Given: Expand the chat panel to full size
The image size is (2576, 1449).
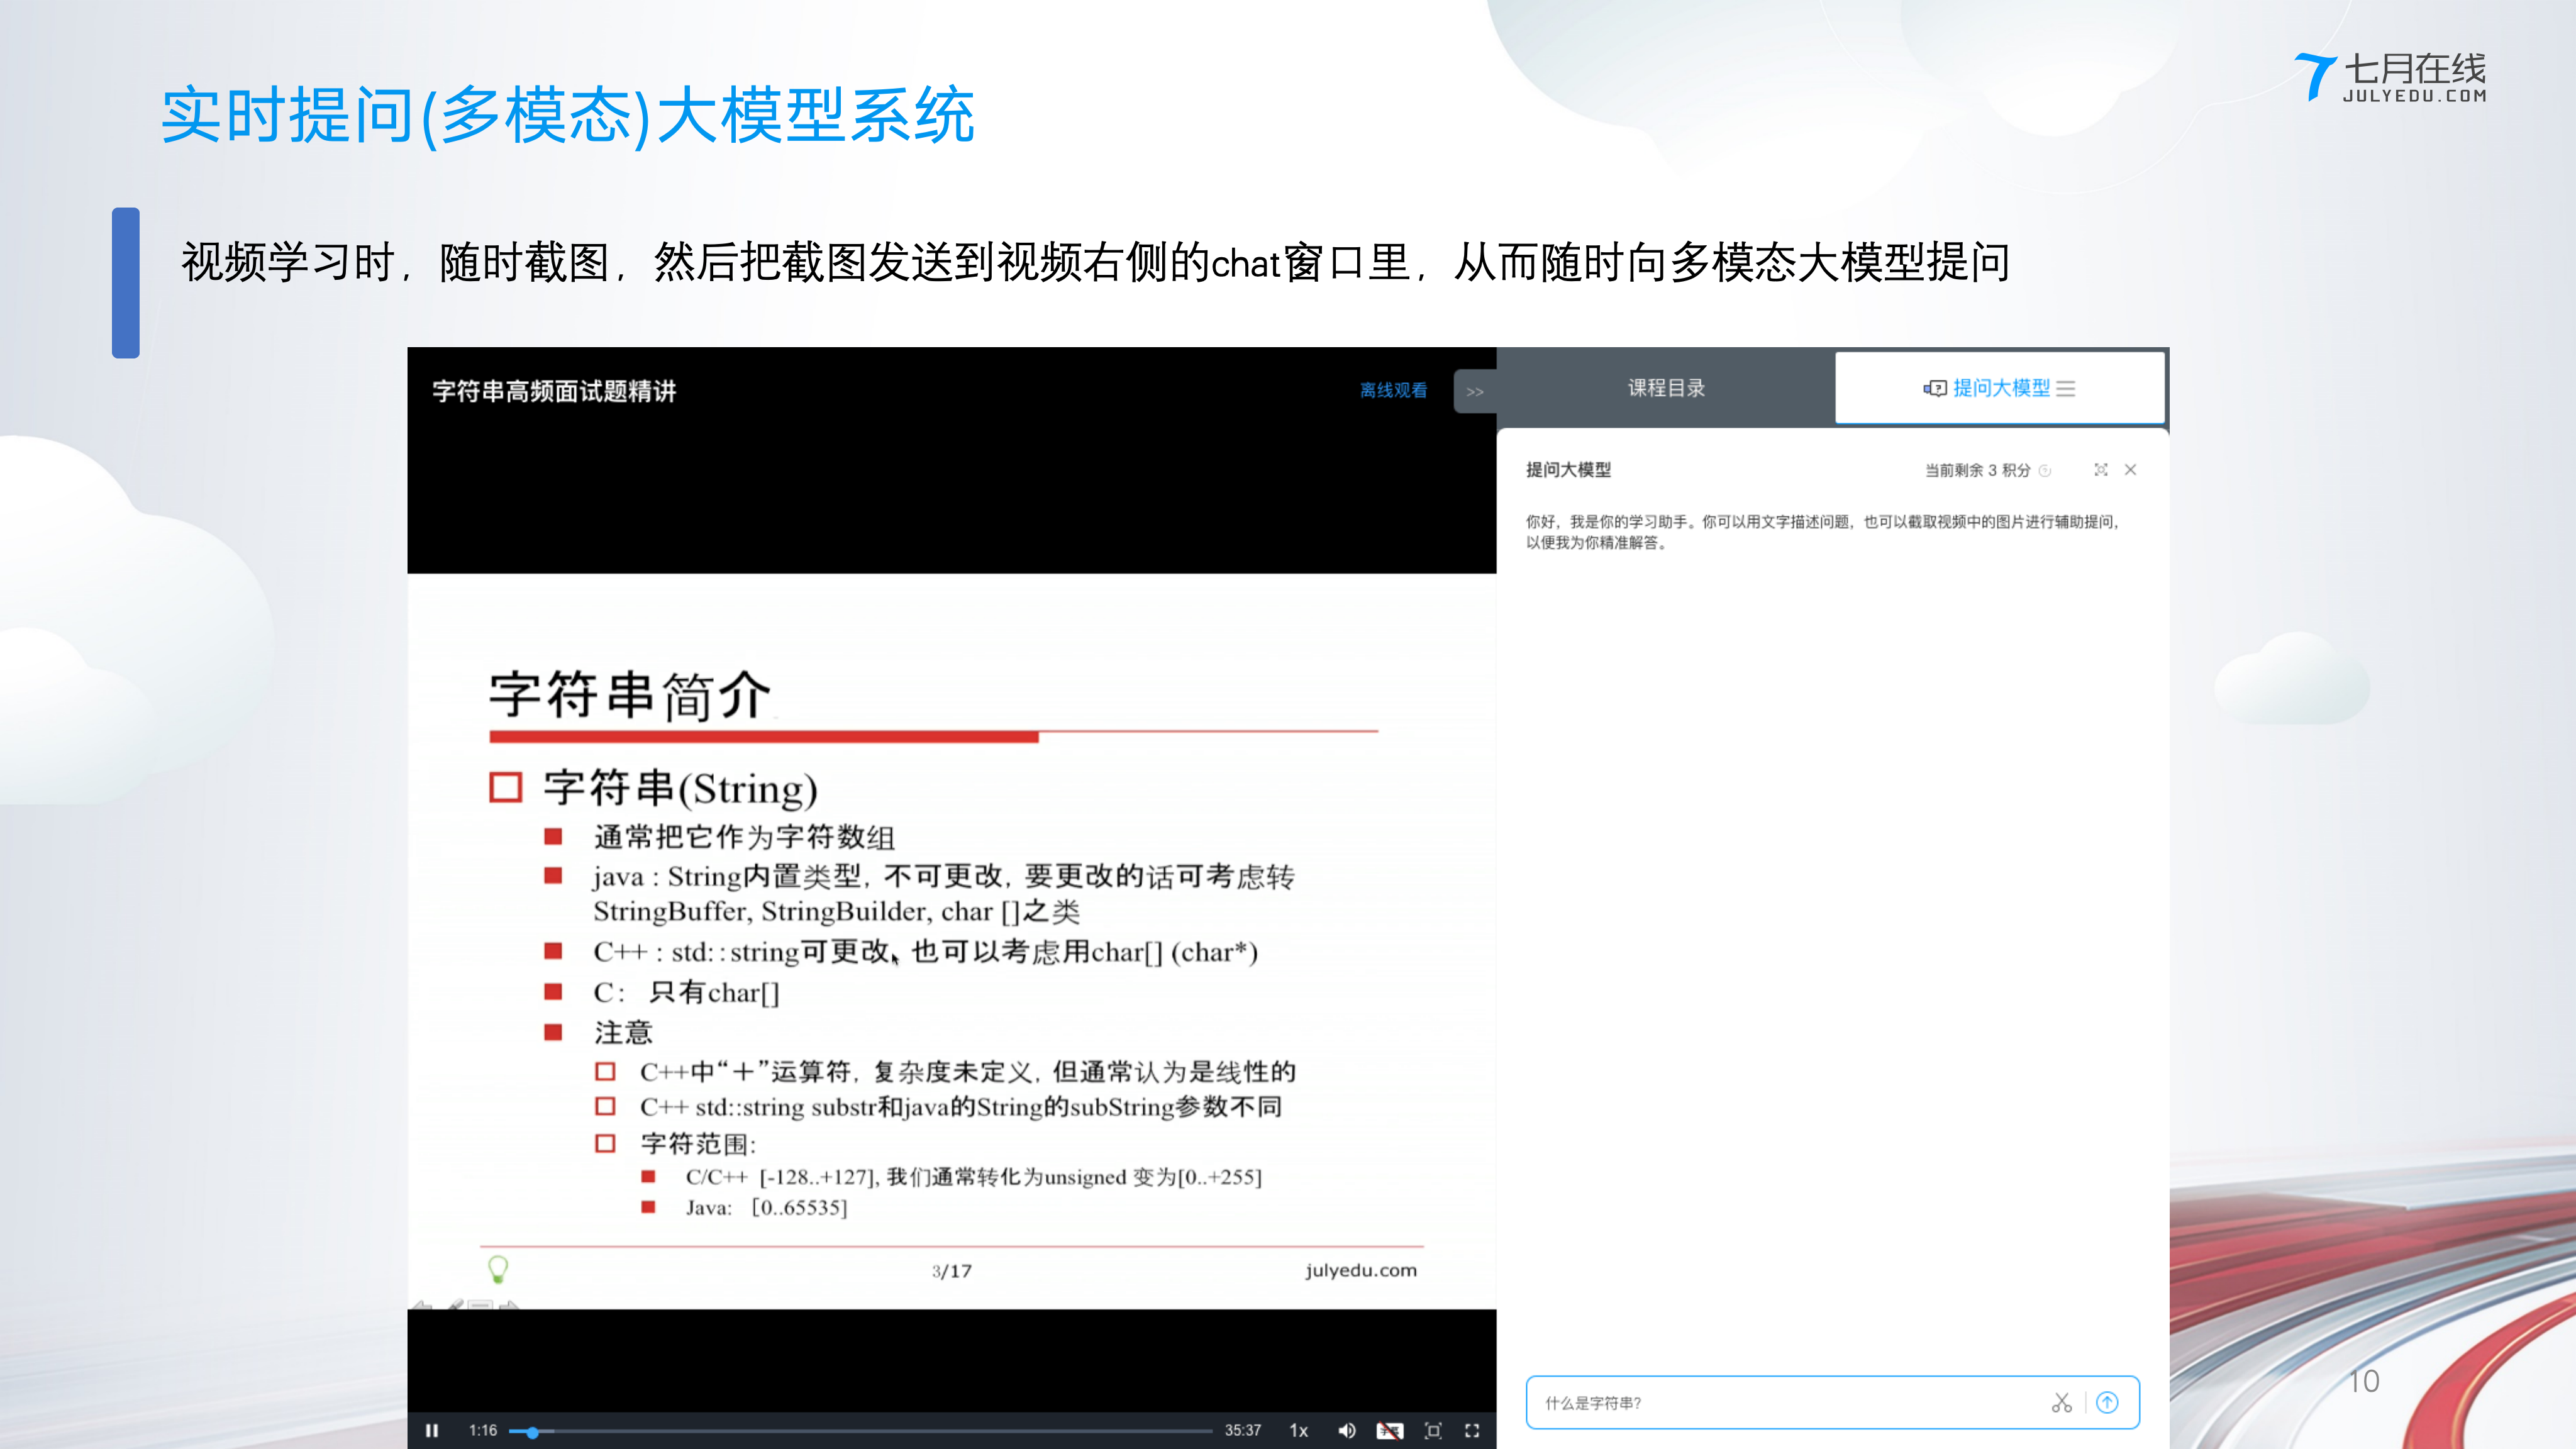Looking at the screenshot, I should click(x=2100, y=469).
